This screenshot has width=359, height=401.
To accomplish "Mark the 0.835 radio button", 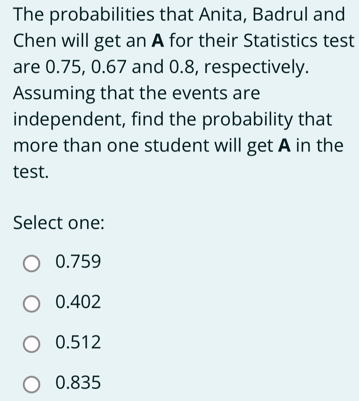I will click(32, 384).
